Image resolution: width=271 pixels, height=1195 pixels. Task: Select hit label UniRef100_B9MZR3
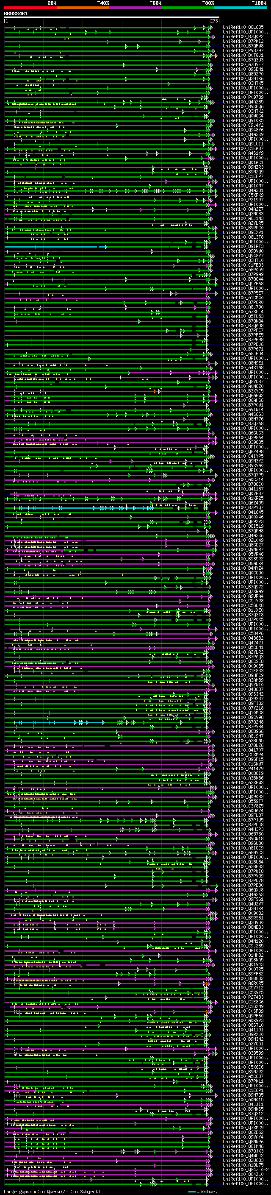tap(243, 167)
